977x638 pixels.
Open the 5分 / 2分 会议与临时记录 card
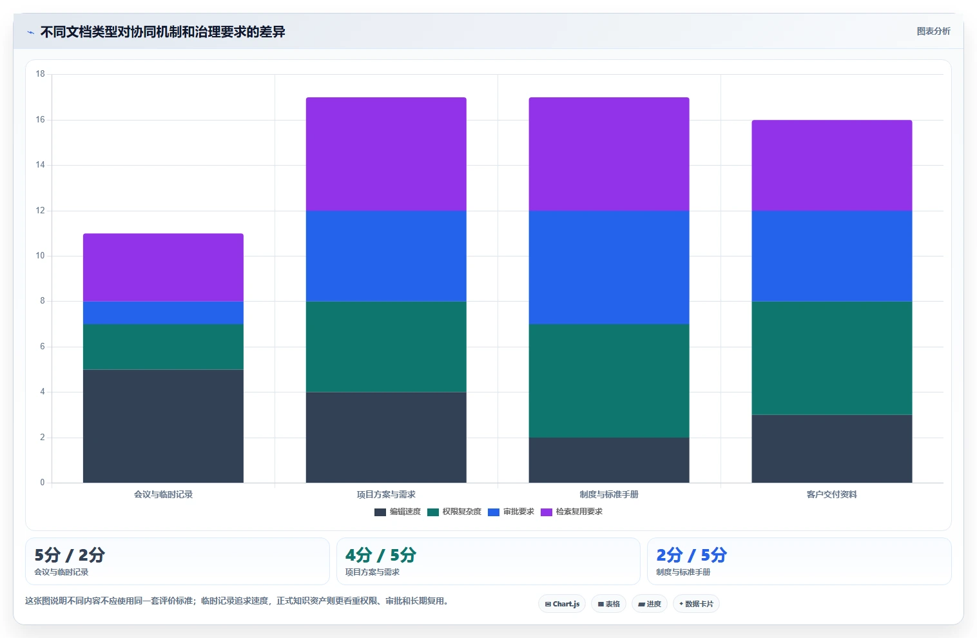(x=177, y=561)
